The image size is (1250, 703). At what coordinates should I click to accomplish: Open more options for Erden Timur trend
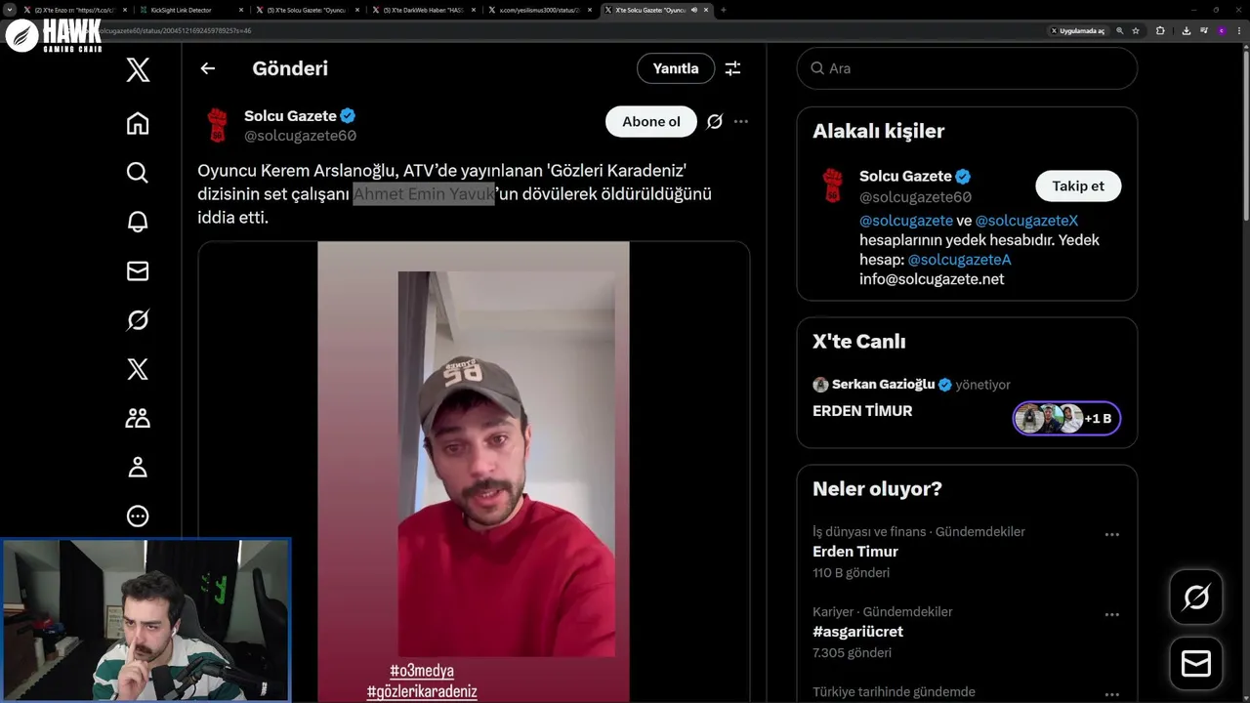point(1111,535)
